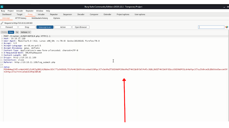Viewport: 229px width, 128px height.
Task: Open the proxy Options sub-tab
Action: [57, 18]
